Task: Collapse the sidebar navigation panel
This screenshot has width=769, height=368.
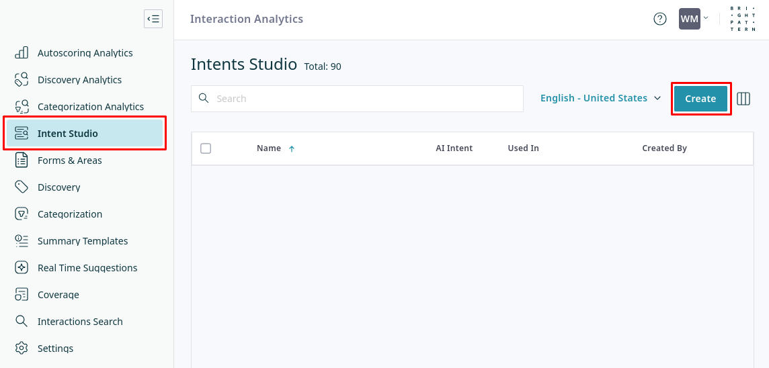Action: tap(153, 19)
